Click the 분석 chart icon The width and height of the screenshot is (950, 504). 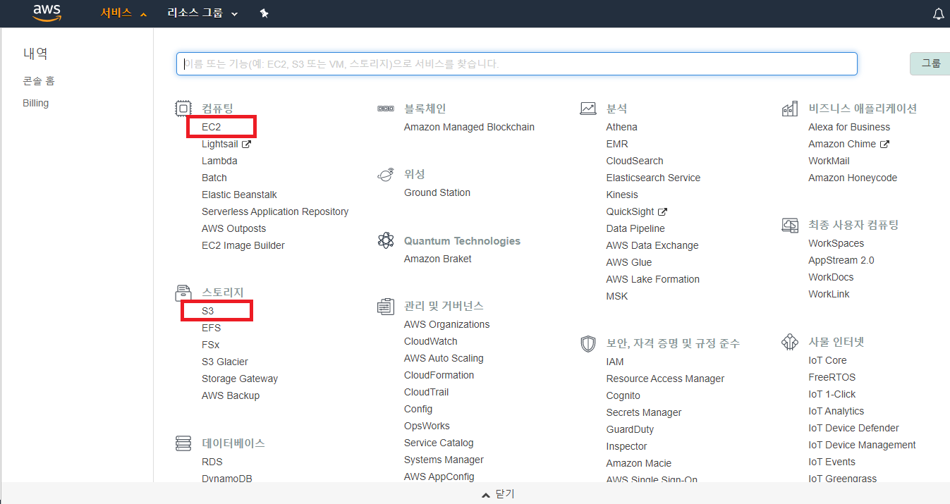pos(588,109)
